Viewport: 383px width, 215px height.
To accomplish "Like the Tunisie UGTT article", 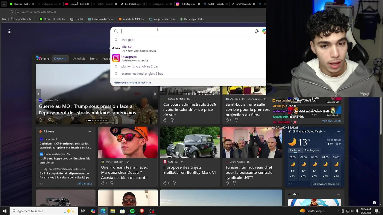I will pyautogui.click(x=227, y=183).
